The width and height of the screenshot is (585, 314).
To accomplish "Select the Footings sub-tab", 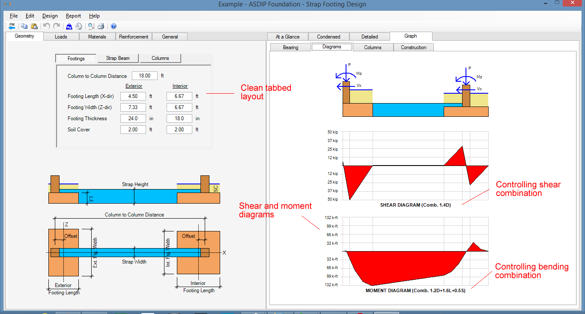I will click(76, 58).
